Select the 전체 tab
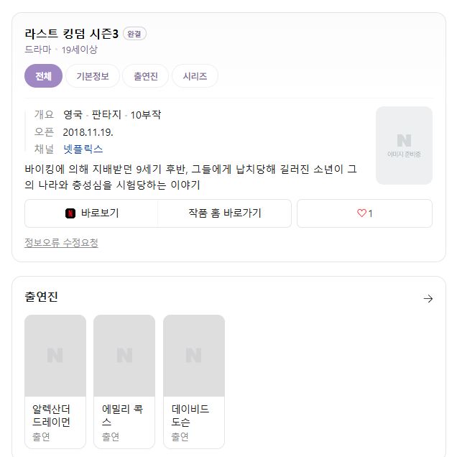Screen dimensions: 457x457 tap(43, 76)
